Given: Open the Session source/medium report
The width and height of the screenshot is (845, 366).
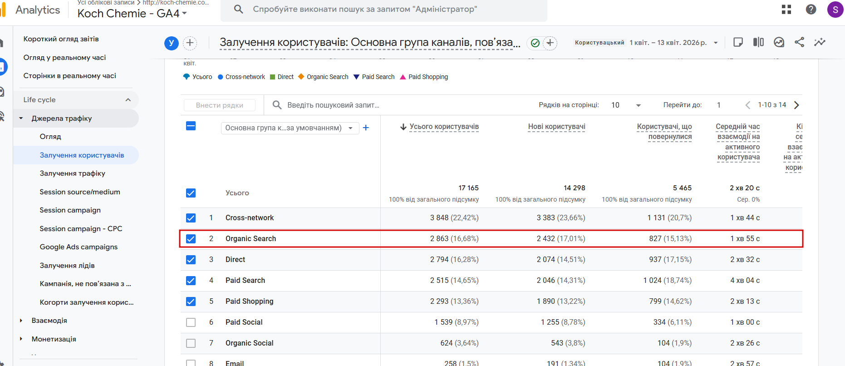Looking at the screenshot, I should [x=80, y=192].
